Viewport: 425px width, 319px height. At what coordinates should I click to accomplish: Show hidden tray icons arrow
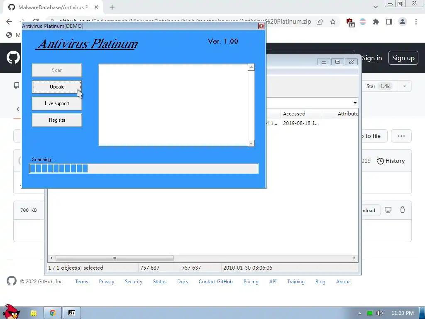tap(359, 313)
